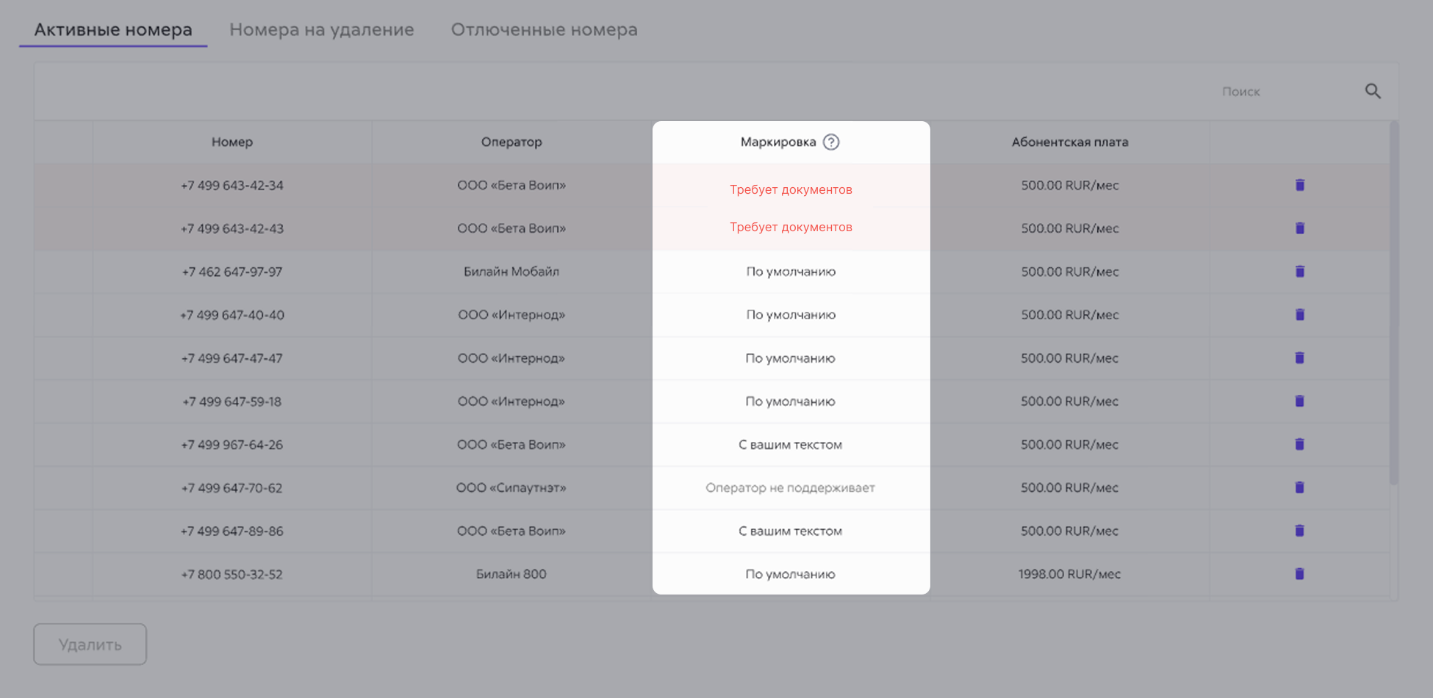Open the Маркировка help question icon
This screenshot has height=698, width=1433.
tap(831, 142)
